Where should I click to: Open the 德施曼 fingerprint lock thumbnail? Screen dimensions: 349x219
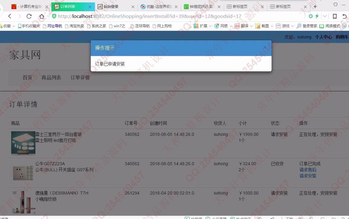pyautogui.click(x=23, y=202)
